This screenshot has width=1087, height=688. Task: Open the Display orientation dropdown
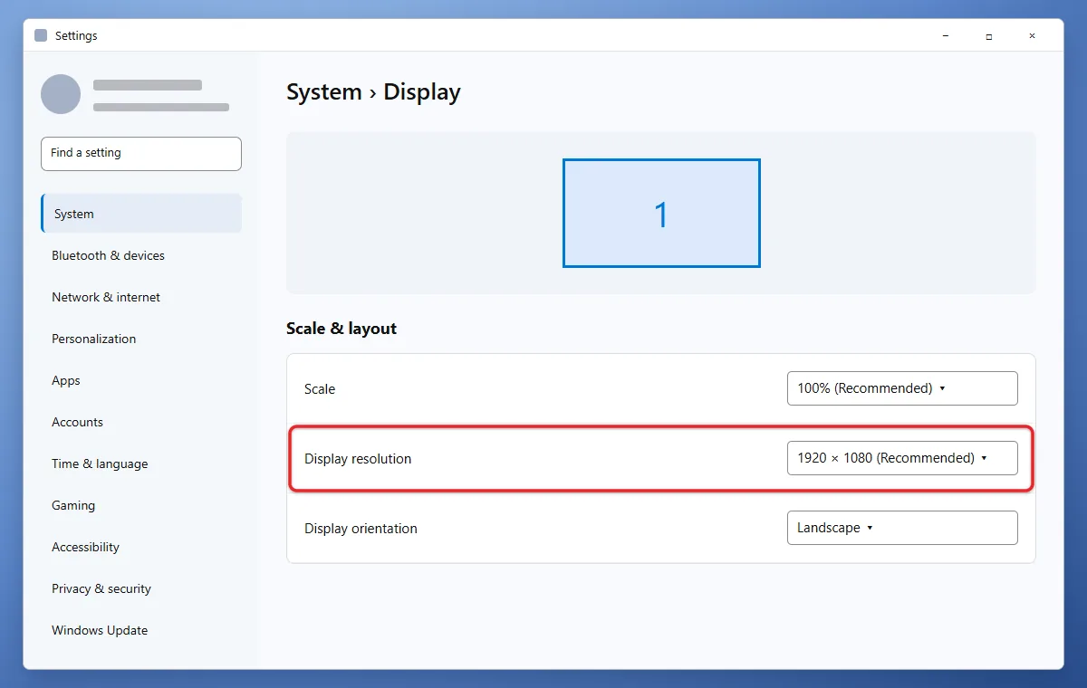pyautogui.click(x=902, y=528)
